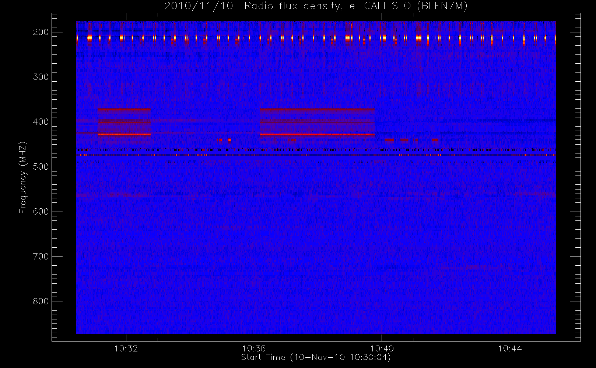Select the 700 frequency tick label
596x368 pixels.
(x=41, y=256)
